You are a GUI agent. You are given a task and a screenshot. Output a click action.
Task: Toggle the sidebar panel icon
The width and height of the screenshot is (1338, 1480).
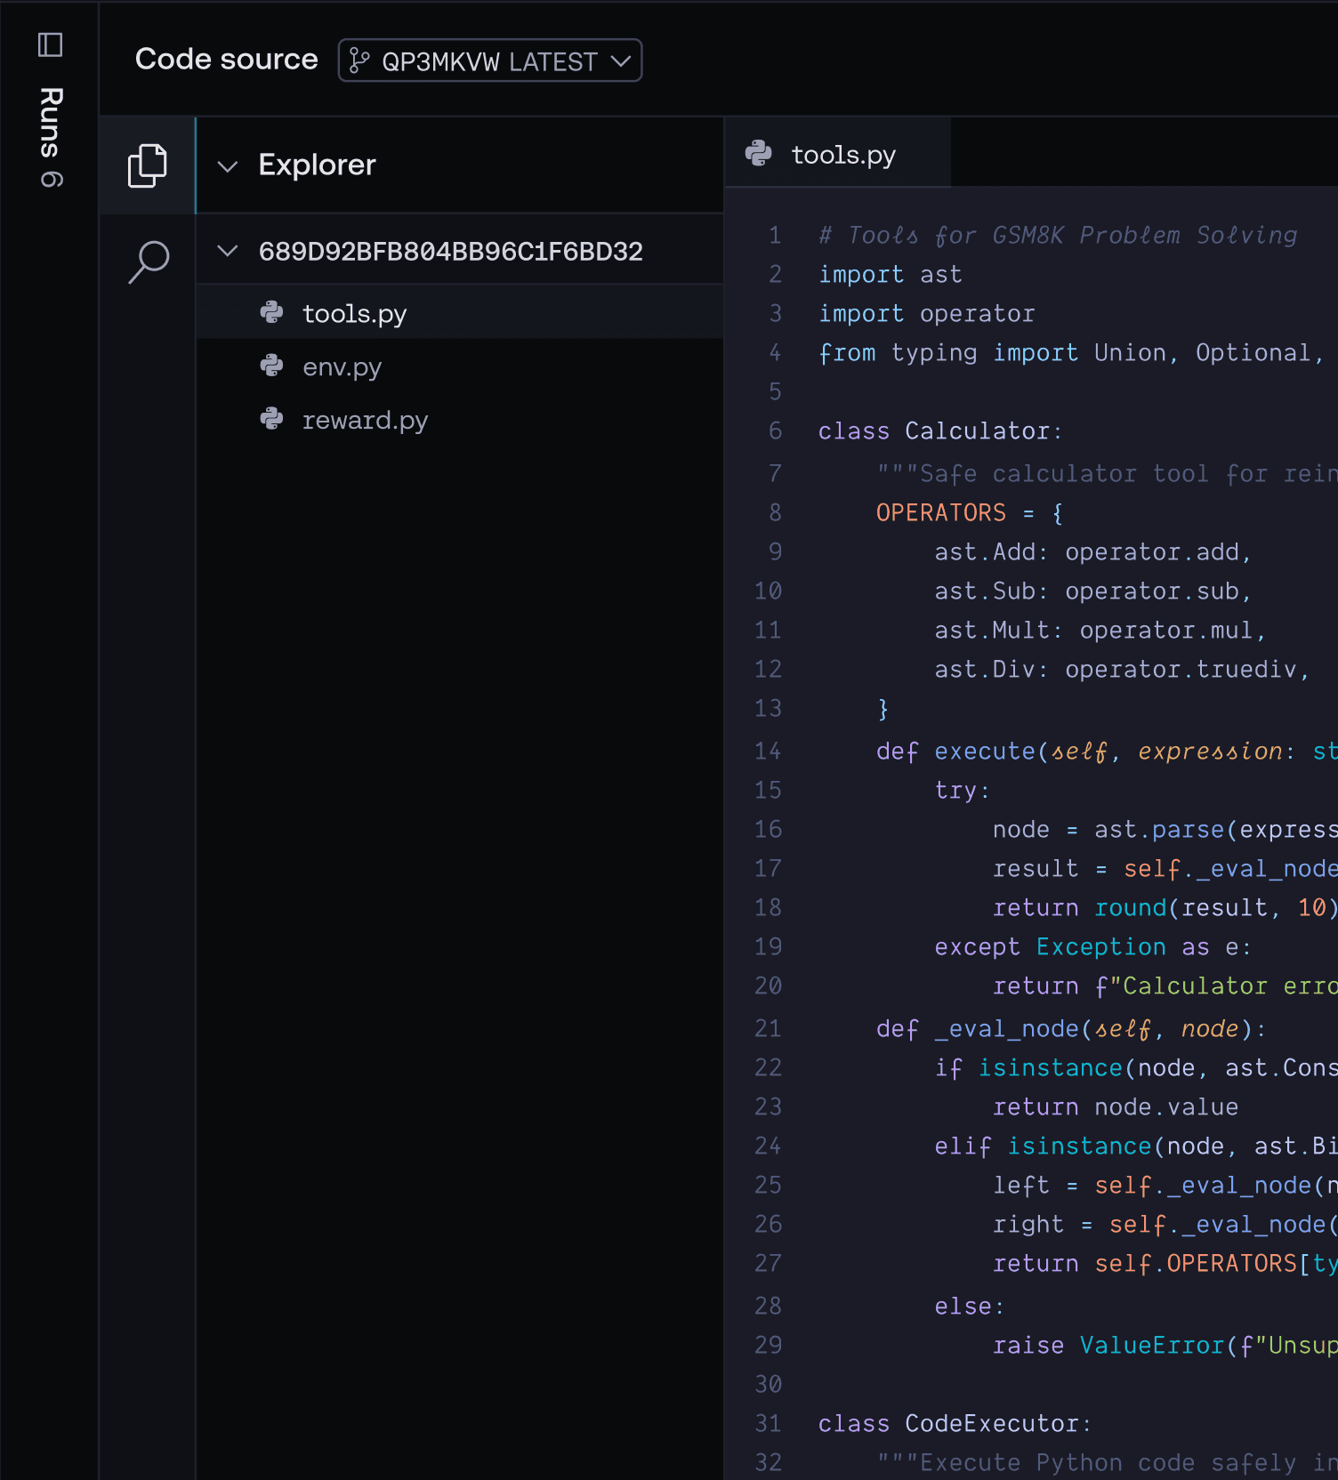click(x=51, y=44)
